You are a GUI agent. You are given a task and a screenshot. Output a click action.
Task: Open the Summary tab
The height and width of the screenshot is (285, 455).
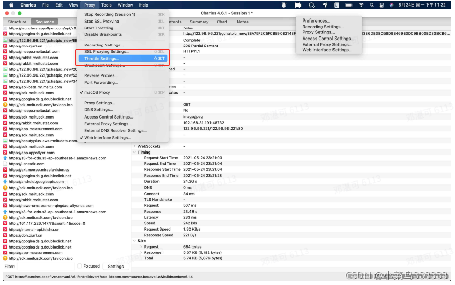pyautogui.click(x=199, y=22)
